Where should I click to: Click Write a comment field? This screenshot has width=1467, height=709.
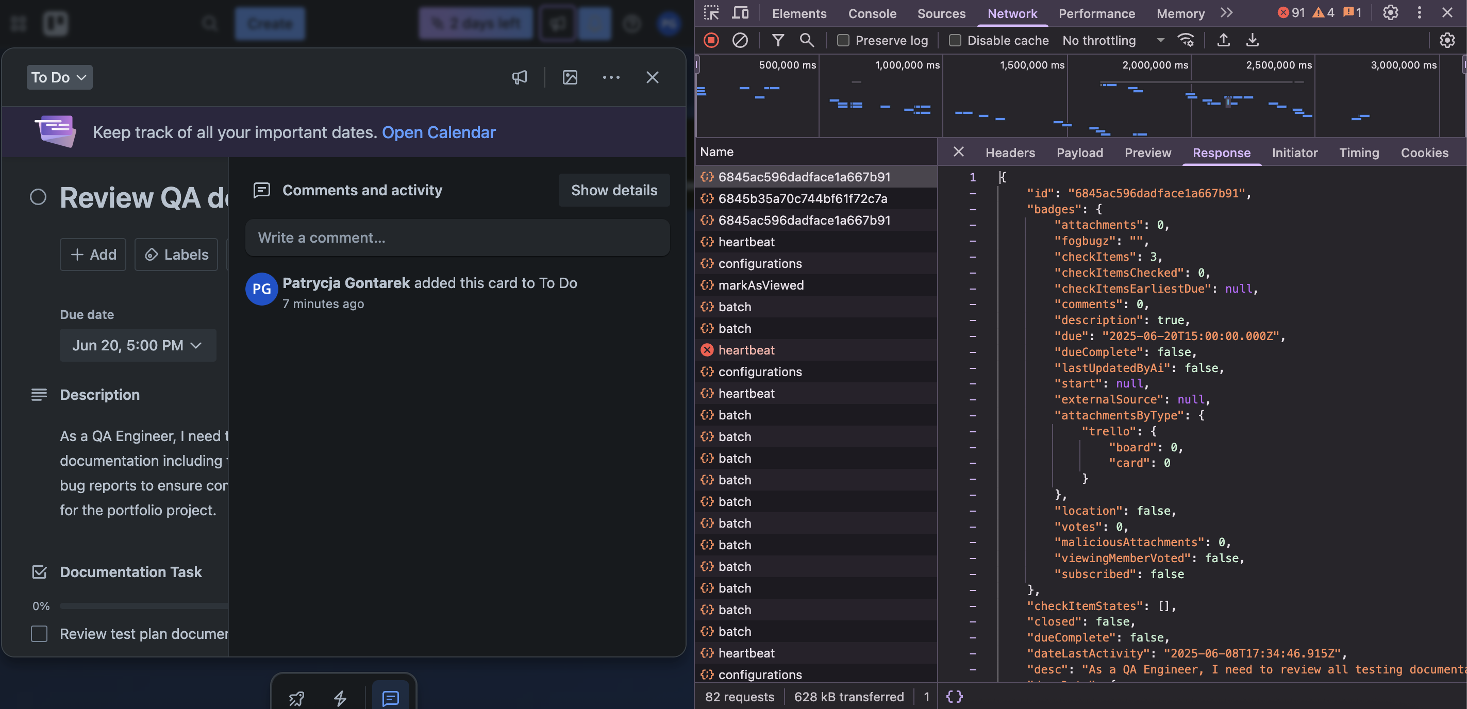457,238
